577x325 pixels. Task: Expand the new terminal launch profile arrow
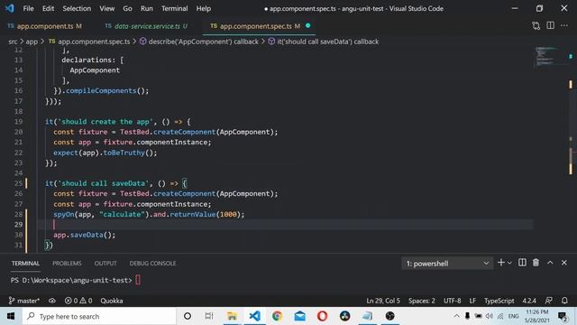click(509, 263)
